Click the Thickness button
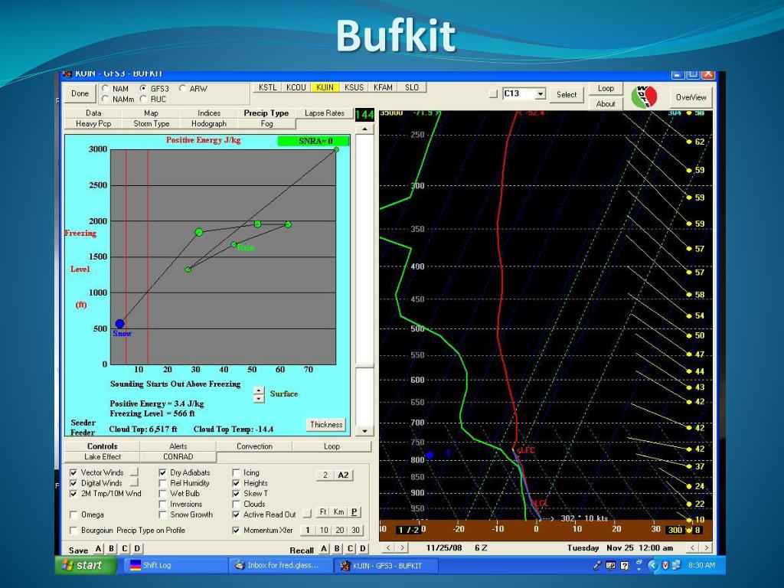784x588 pixels. (326, 424)
